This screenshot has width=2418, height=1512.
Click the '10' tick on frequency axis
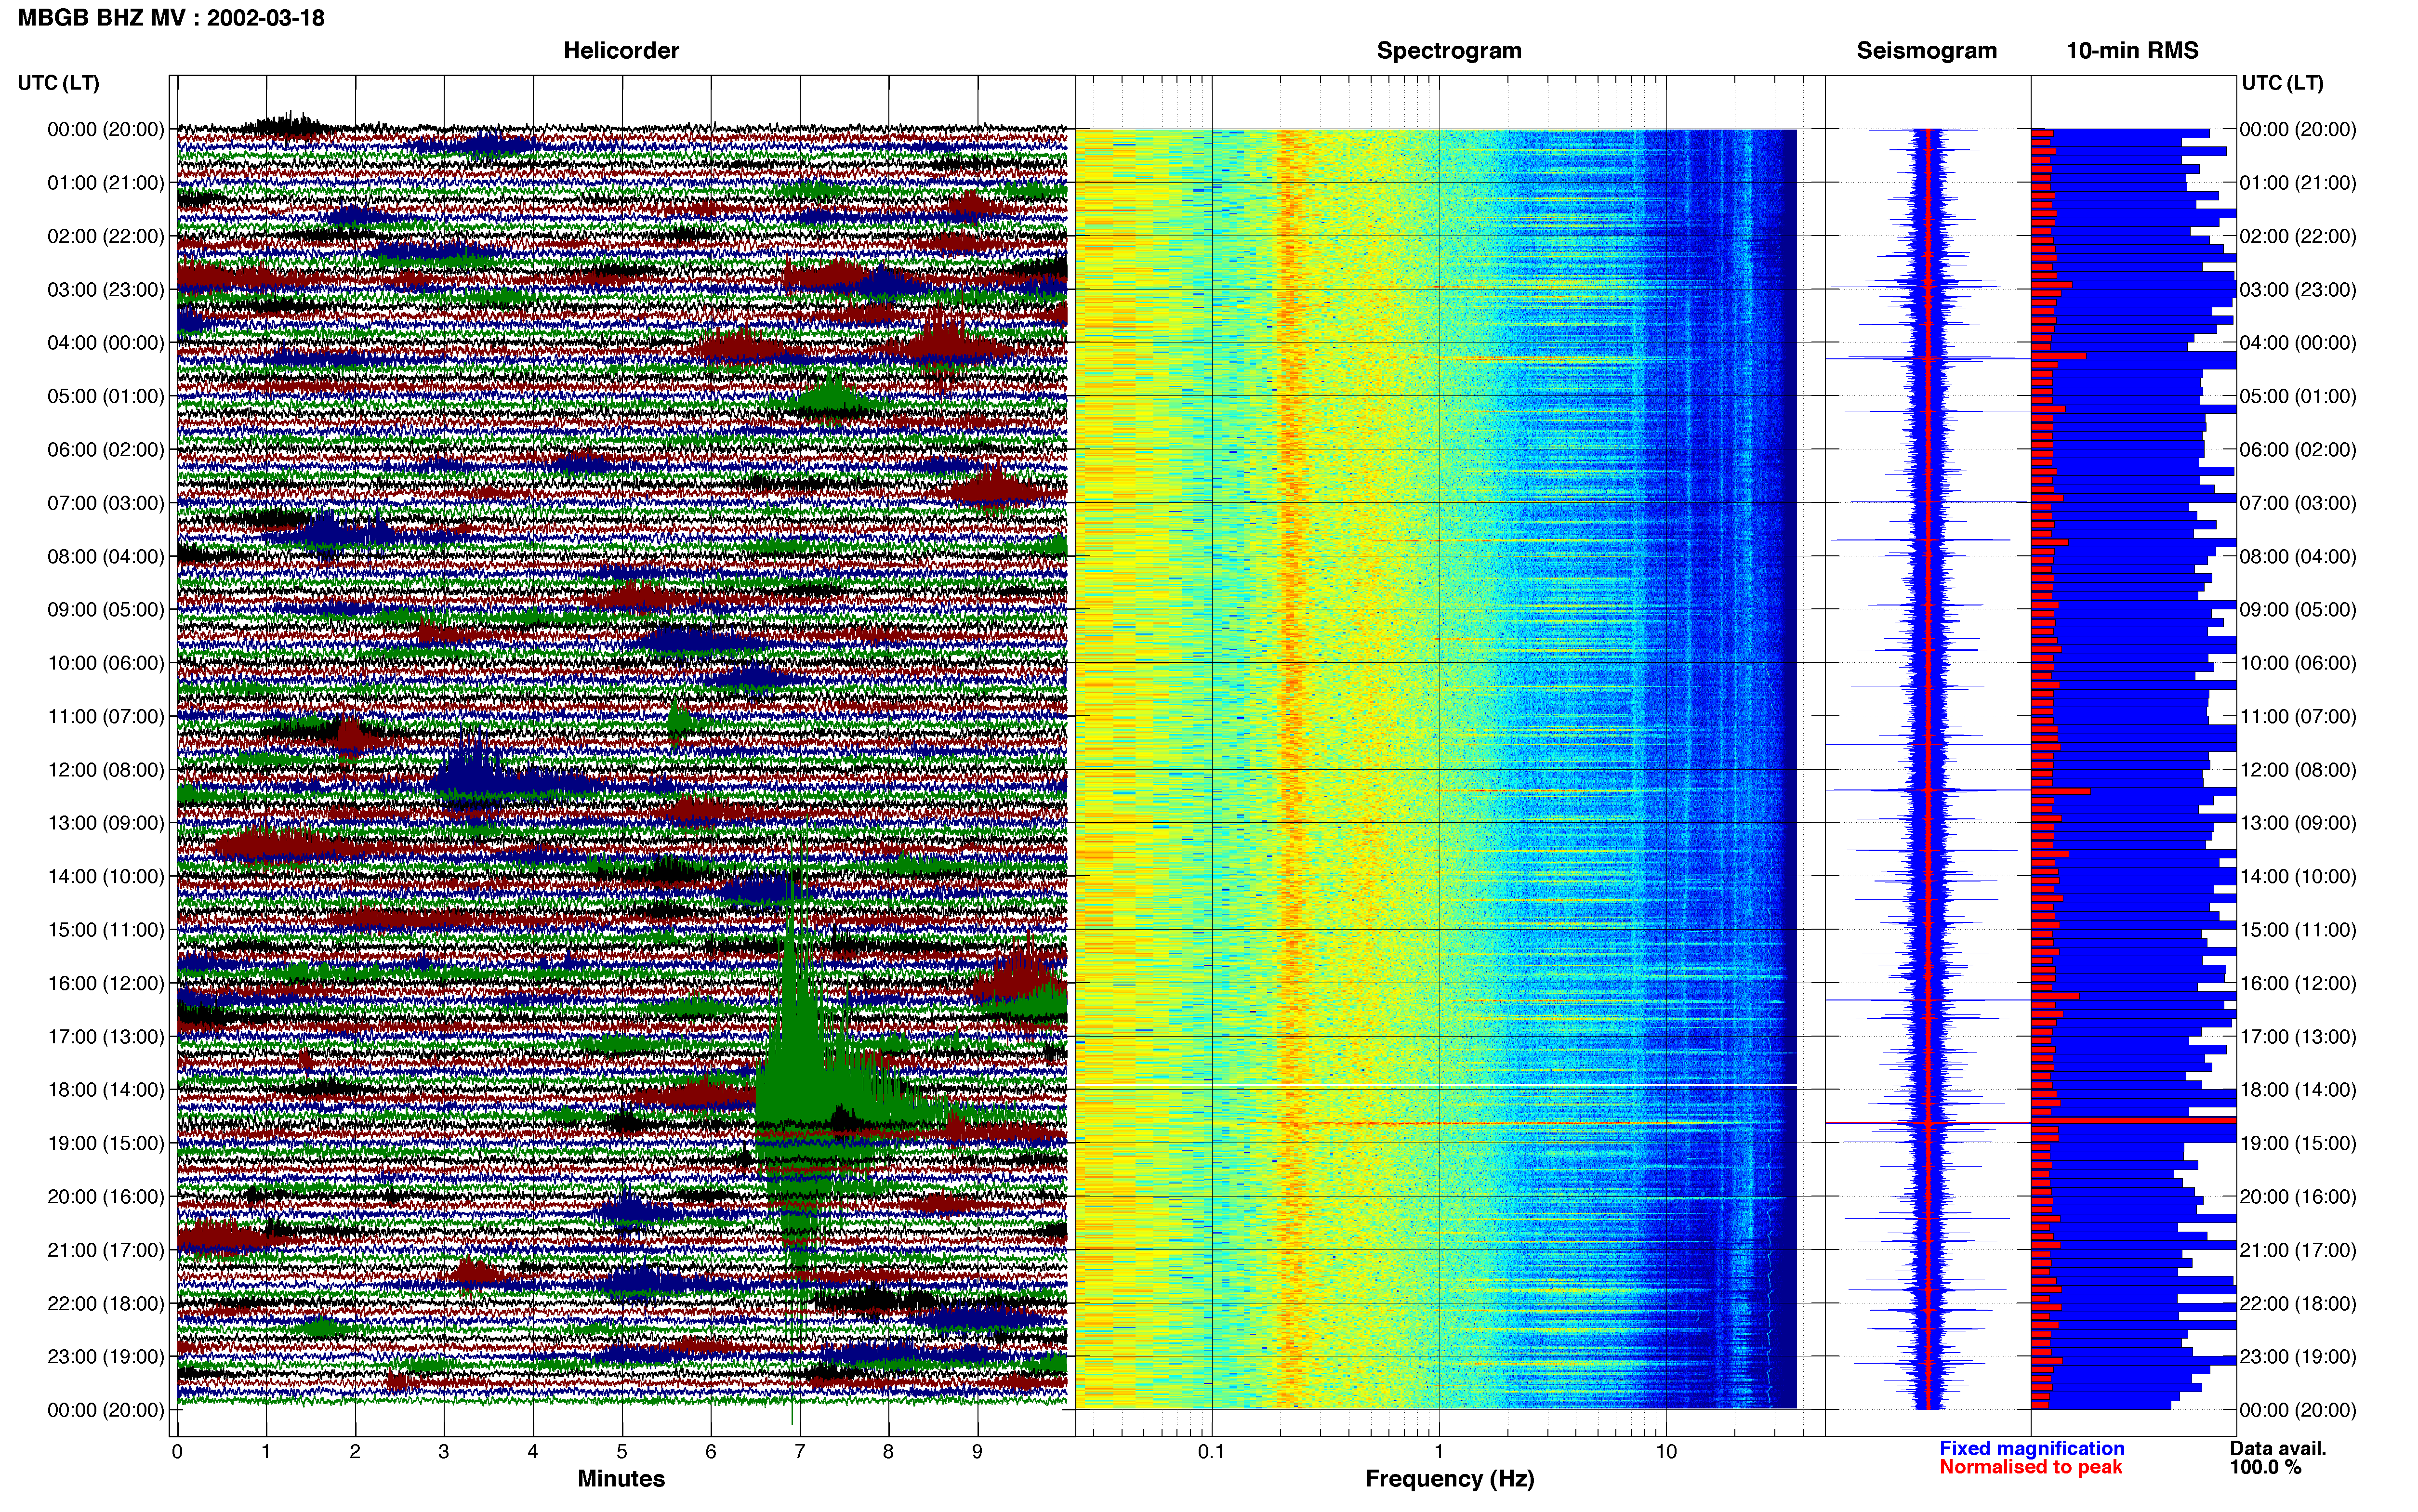[x=1666, y=1452]
